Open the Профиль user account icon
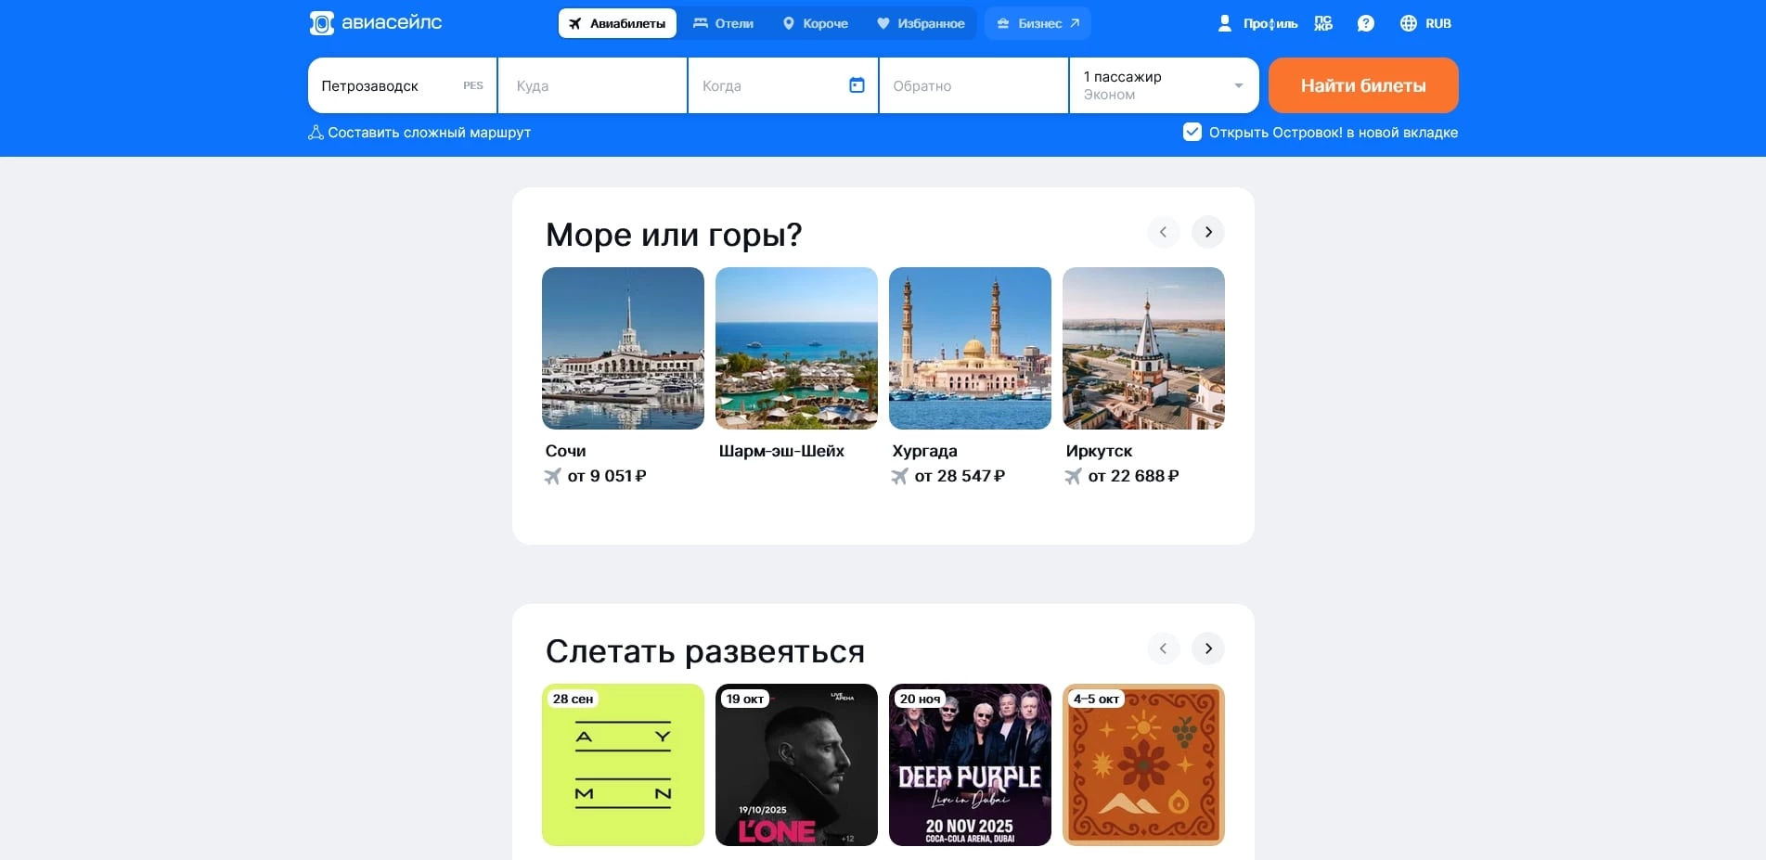Image resolution: width=1766 pixels, height=860 pixels. click(1225, 23)
